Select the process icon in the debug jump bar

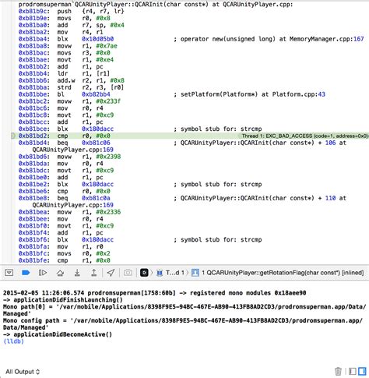pyautogui.click(x=144, y=273)
